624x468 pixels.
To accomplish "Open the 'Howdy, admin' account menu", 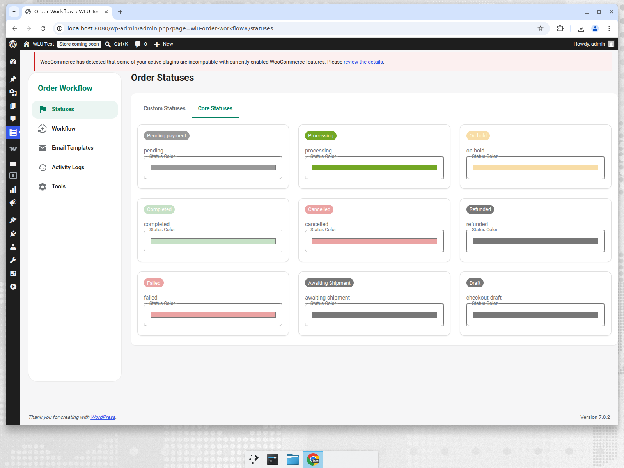I will [x=594, y=44].
